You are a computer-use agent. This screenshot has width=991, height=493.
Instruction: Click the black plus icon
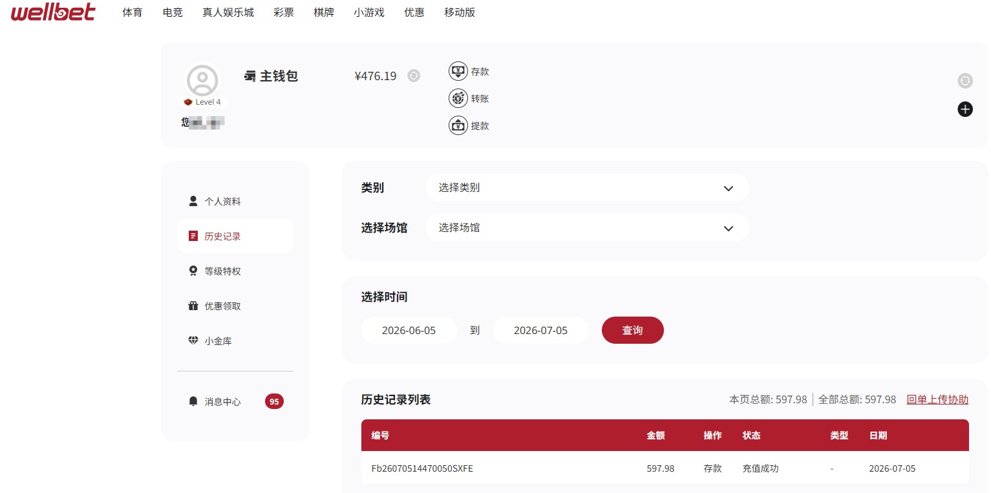pyautogui.click(x=965, y=109)
